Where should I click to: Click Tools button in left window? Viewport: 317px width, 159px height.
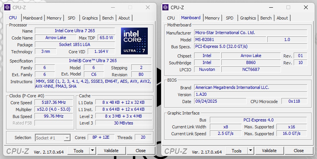coord(78,151)
